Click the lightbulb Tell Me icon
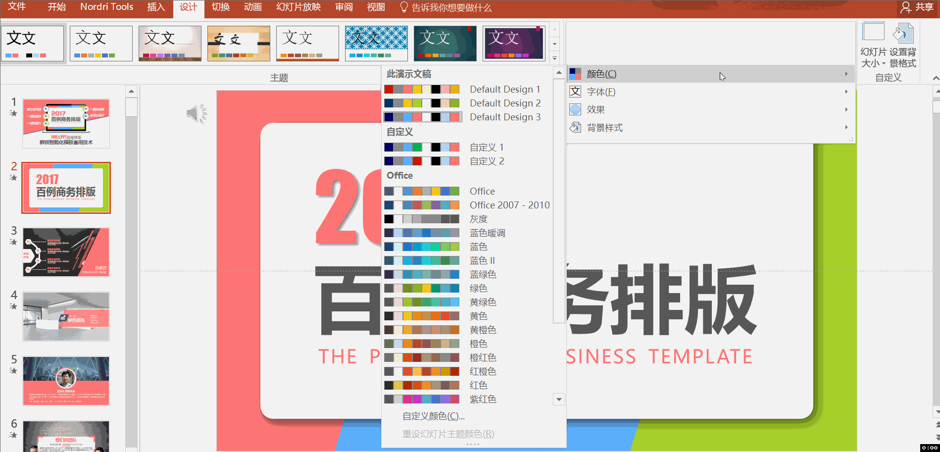This screenshot has width=940, height=452. pyautogui.click(x=404, y=7)
